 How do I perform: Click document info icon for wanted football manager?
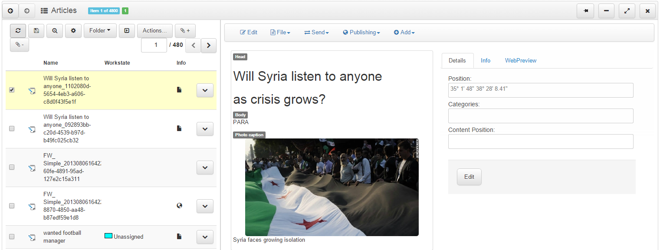click(x=179, y=237)
